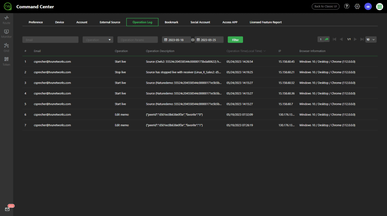Image resolution: width=387 pixels, height=216 pixels.
Task: Open the page size dropdown showing 10
Action: point(371,39)
